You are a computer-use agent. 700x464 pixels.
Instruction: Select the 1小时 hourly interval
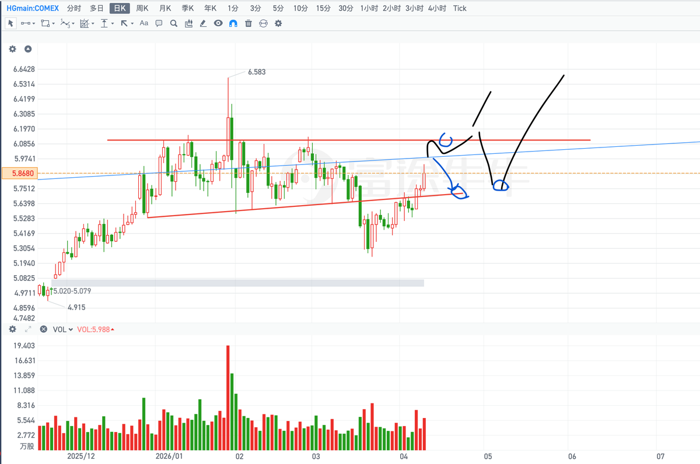[369, 8]
